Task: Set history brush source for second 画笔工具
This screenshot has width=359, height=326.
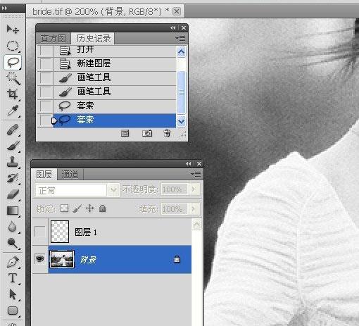Action: pos(45,92)
